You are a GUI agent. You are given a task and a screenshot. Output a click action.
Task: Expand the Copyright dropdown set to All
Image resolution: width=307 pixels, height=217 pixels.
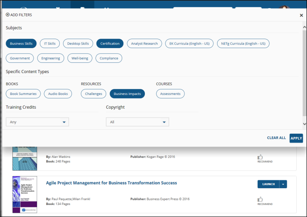point(138,122)
